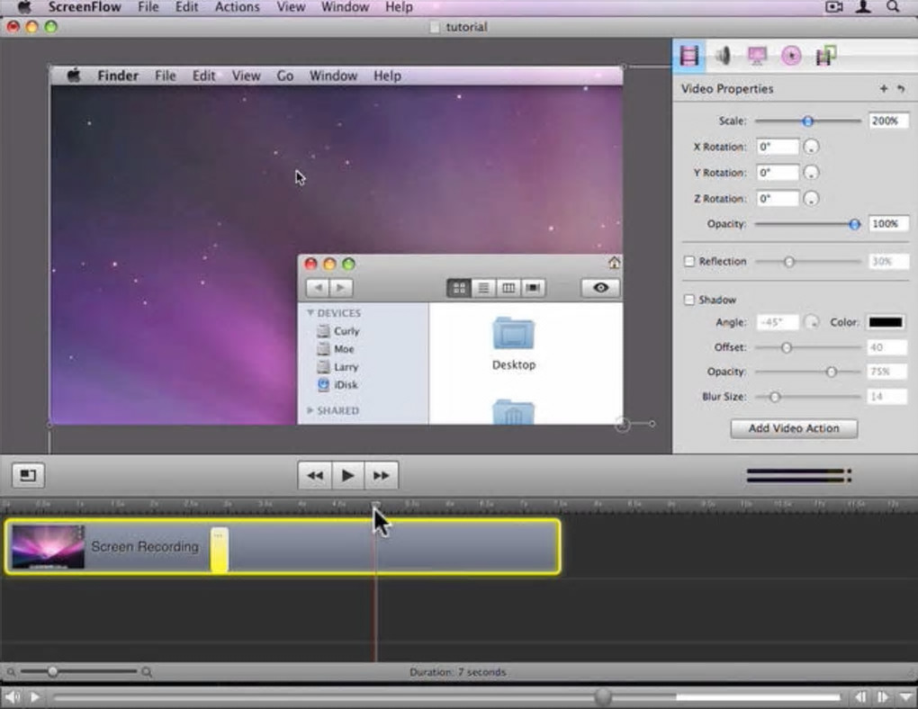Click the Y Rotation value field
Viewport: 918px width, 709px height.
pos(778,172)
